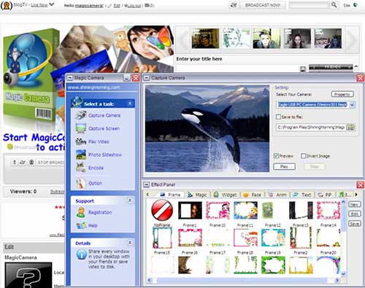Click the search magnifier icon in blogTV header
This screenshot has width=365, height=288.
[334, 5]
